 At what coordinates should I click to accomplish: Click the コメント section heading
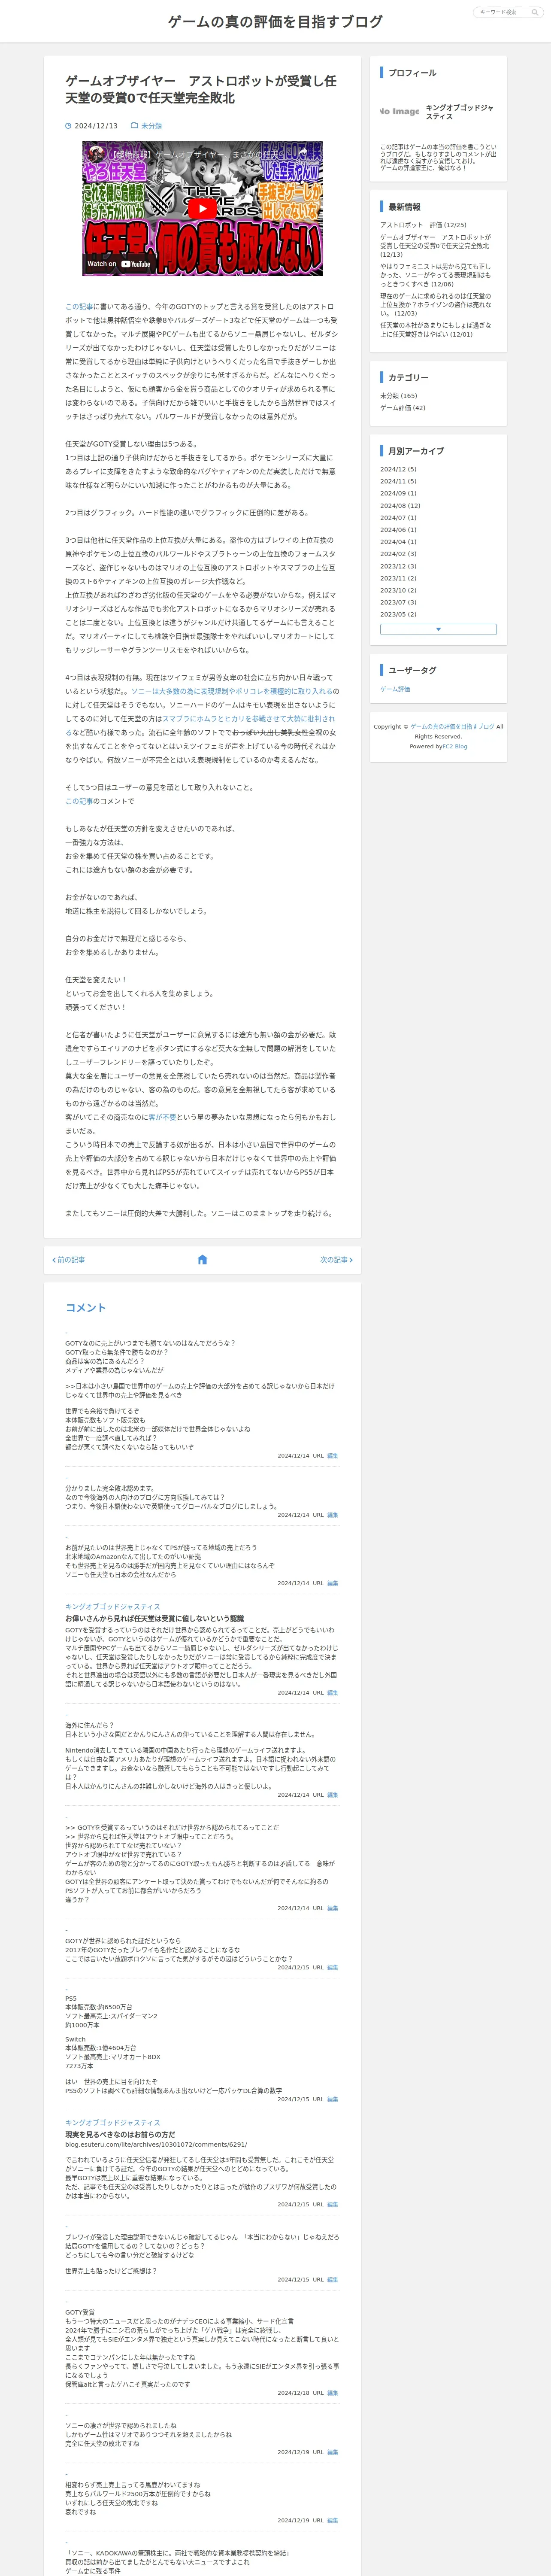85,1308
